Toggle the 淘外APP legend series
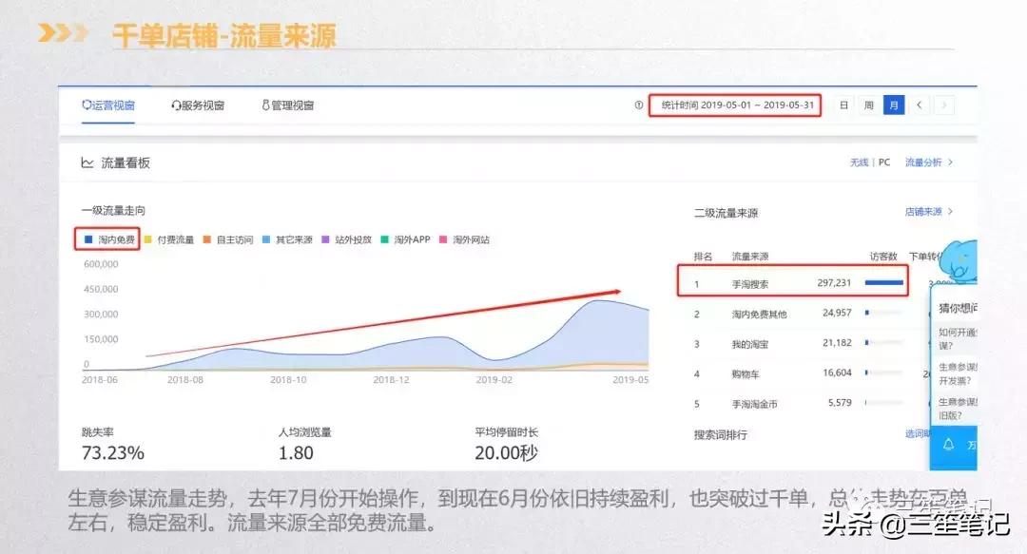Screen dimensions: 1027x554 pos(404,239)
